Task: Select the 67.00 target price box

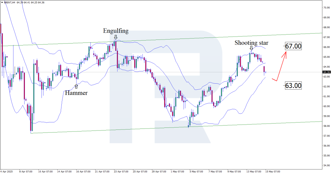Action: pyautogui.click(x=293, y=46)
